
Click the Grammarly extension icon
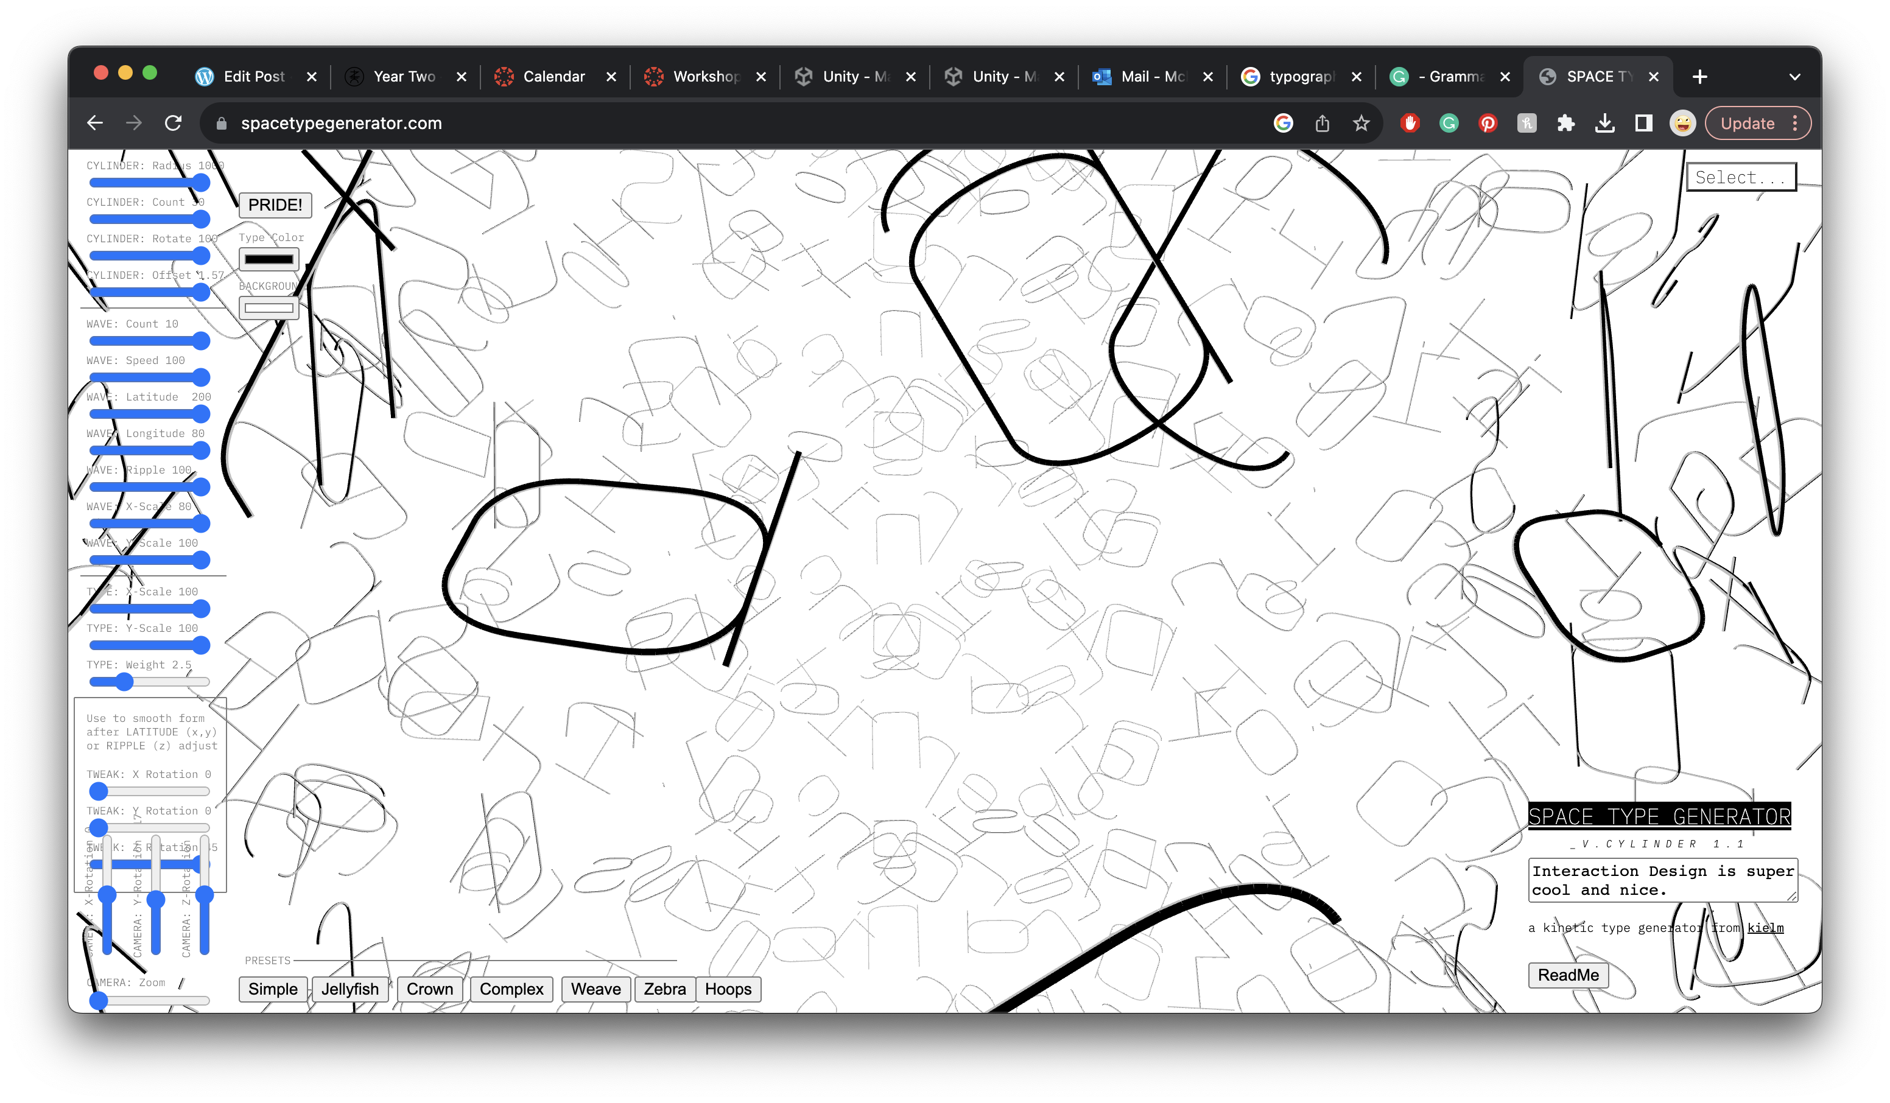pos(1449,123)
